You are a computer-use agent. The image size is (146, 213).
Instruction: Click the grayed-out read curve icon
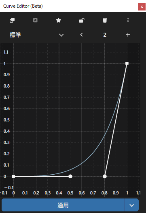pos(35,21)
